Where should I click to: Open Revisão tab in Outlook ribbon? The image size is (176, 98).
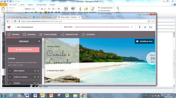[52, 5]
